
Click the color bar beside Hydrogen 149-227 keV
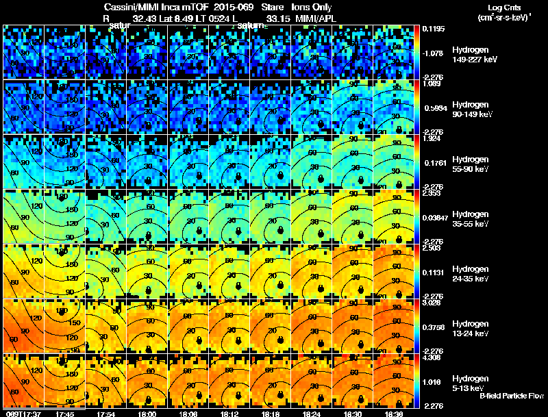[x=416, y=52]
